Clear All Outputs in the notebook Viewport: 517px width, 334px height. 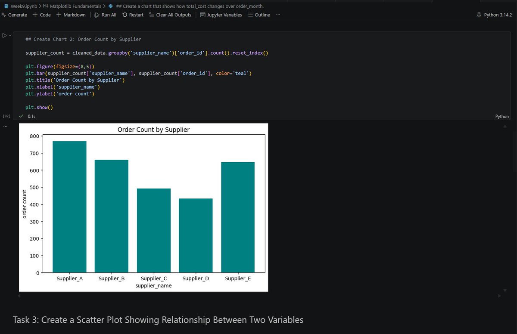(170, 15)
